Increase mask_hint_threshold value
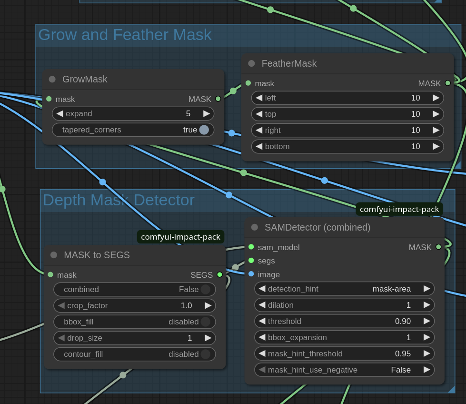The width and height of the screenshot is (466, 404). click(x=427, y=353)
